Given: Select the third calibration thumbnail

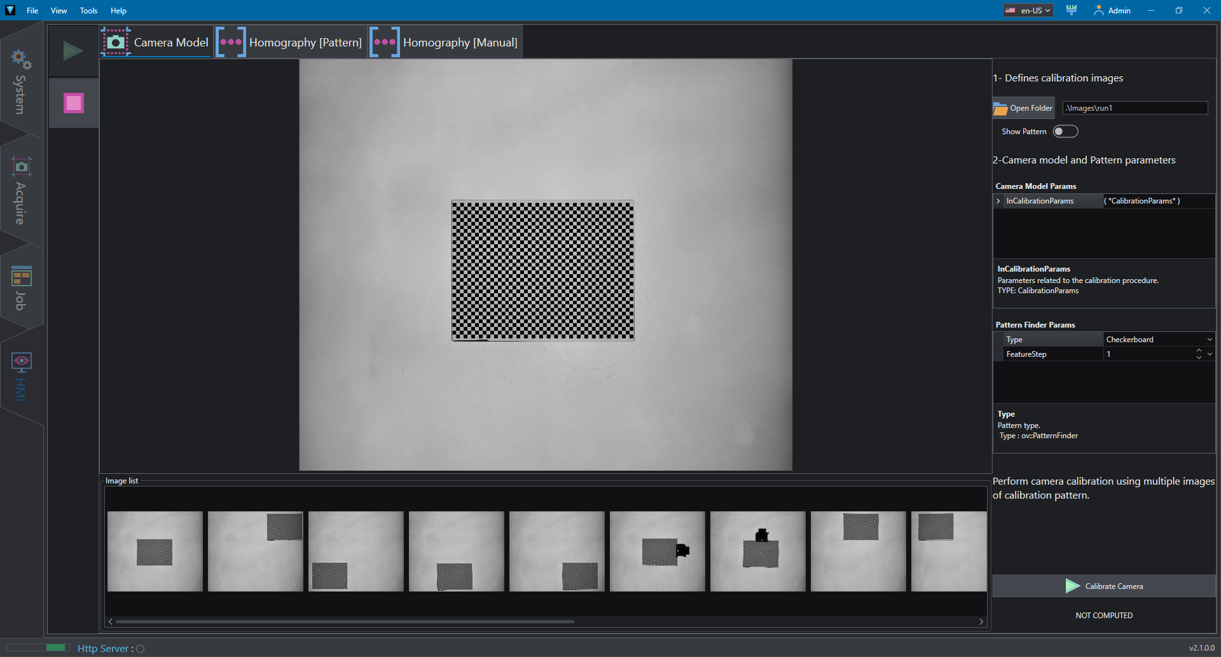Looking at the screenshot, I should pos(356,551).
